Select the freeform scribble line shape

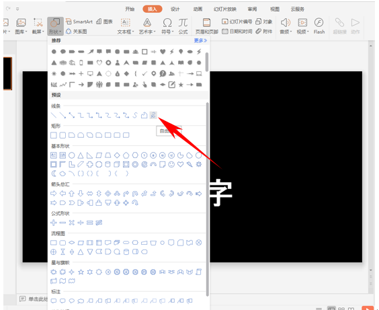click(153, 116)
